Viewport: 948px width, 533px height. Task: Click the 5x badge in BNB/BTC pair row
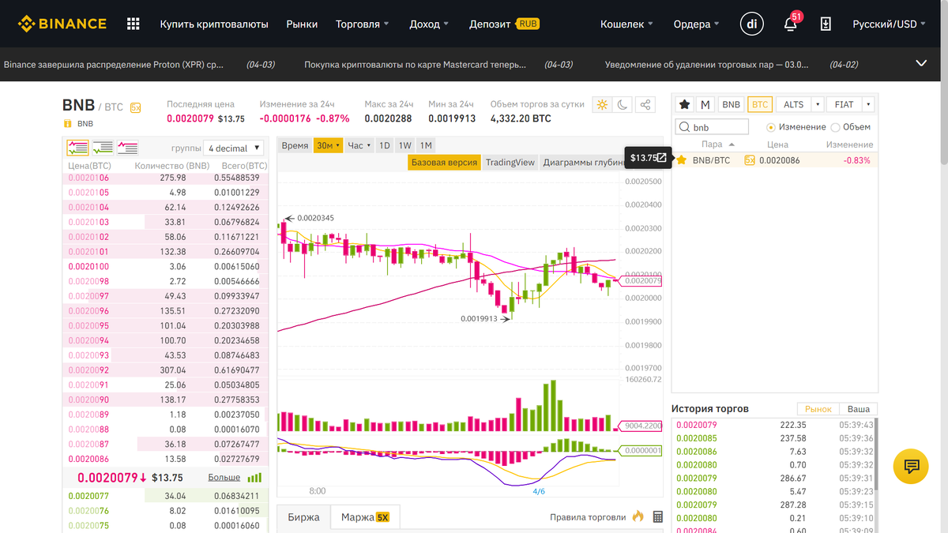pyautogui.click(x=749, y=160)
